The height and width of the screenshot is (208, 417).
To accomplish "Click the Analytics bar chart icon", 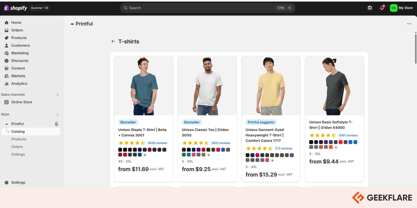I will (7, 83).
